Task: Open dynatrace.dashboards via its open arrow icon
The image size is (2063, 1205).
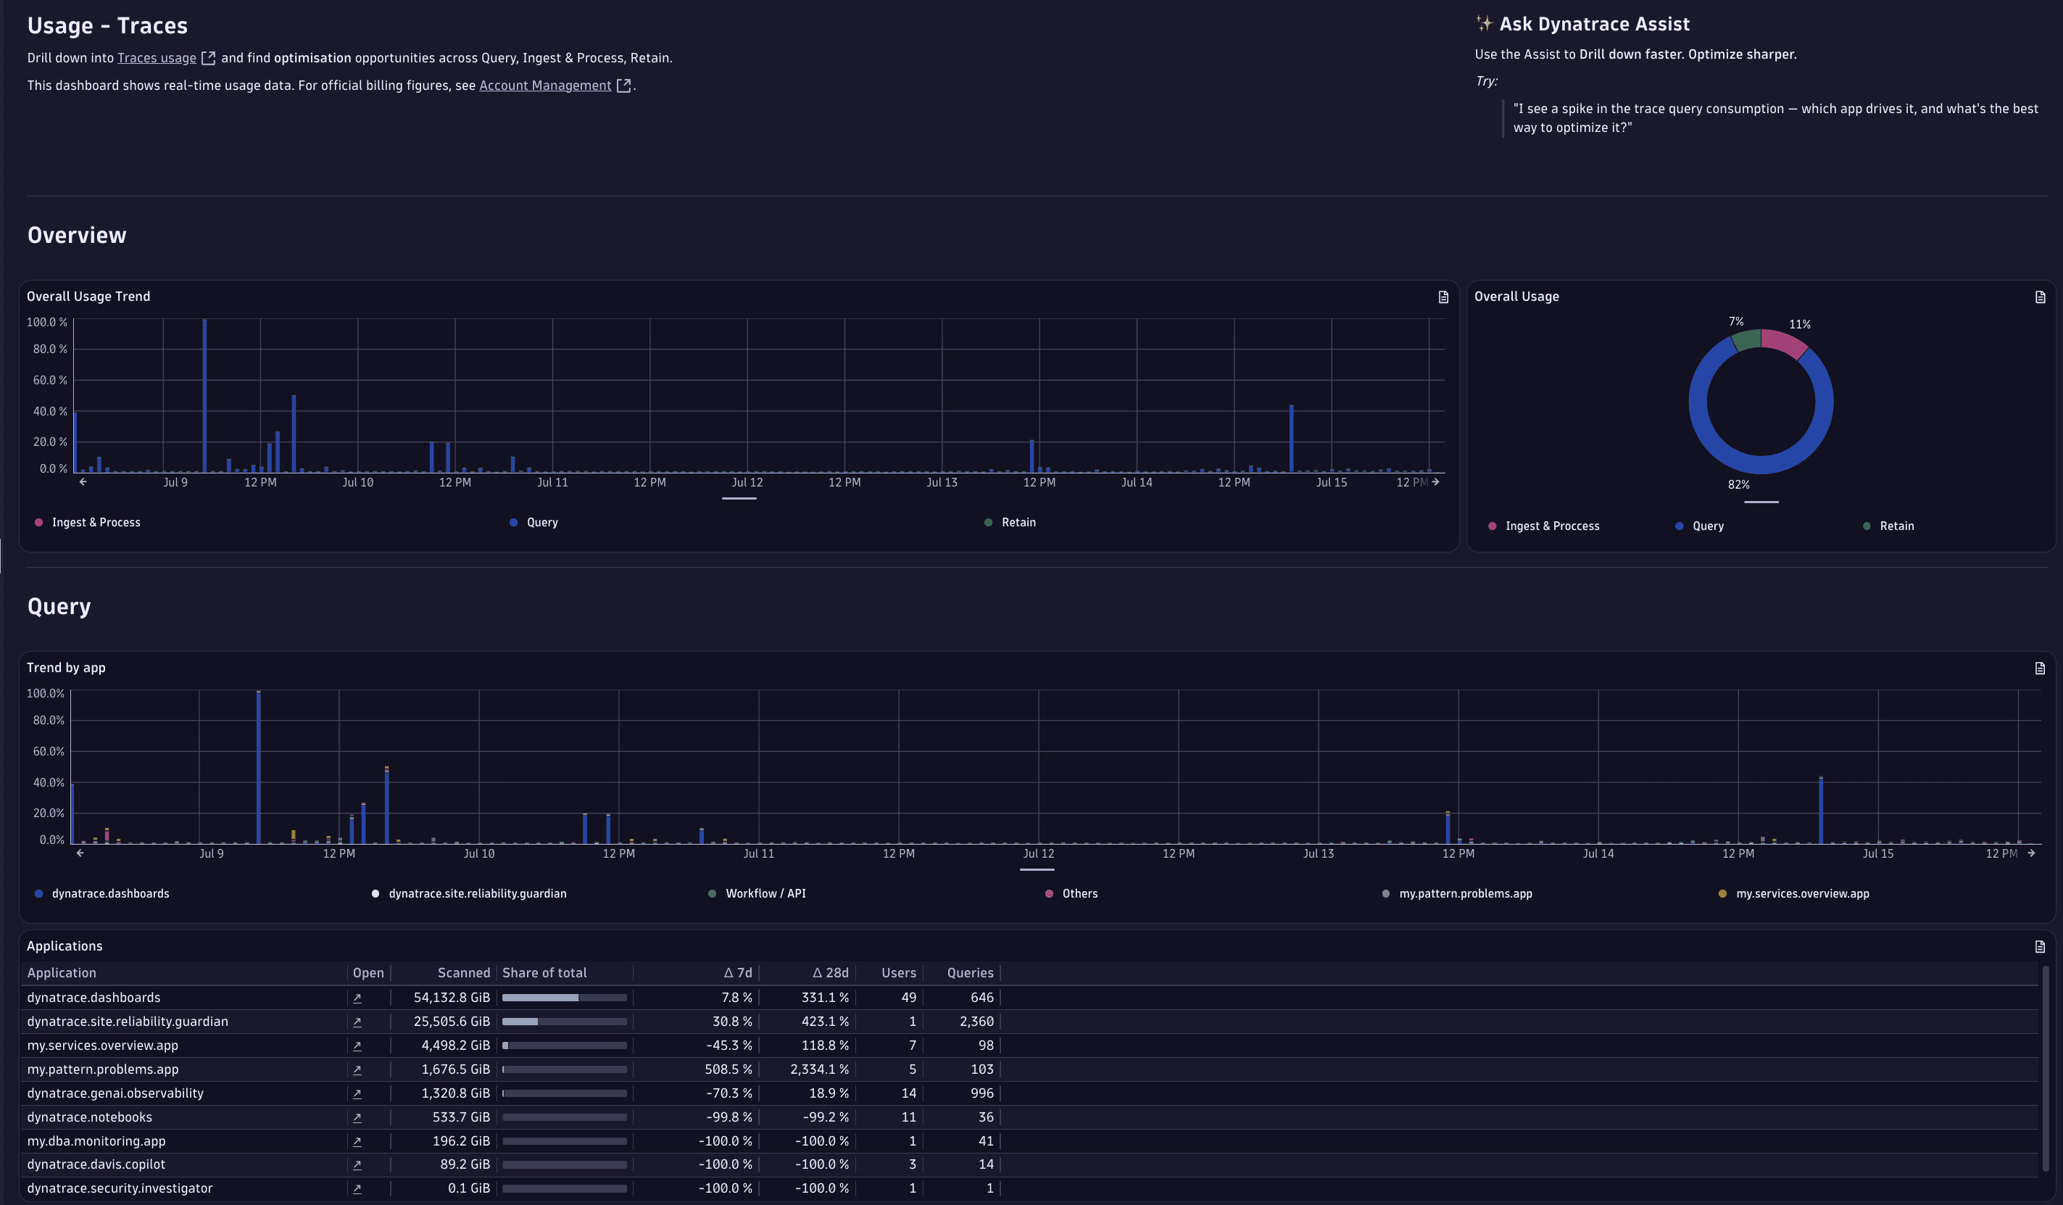Action: click(x=357, y=998)
